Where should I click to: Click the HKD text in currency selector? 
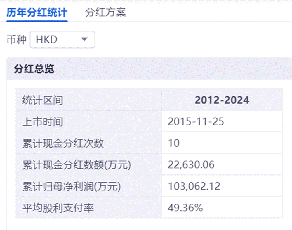click(46, 40)
